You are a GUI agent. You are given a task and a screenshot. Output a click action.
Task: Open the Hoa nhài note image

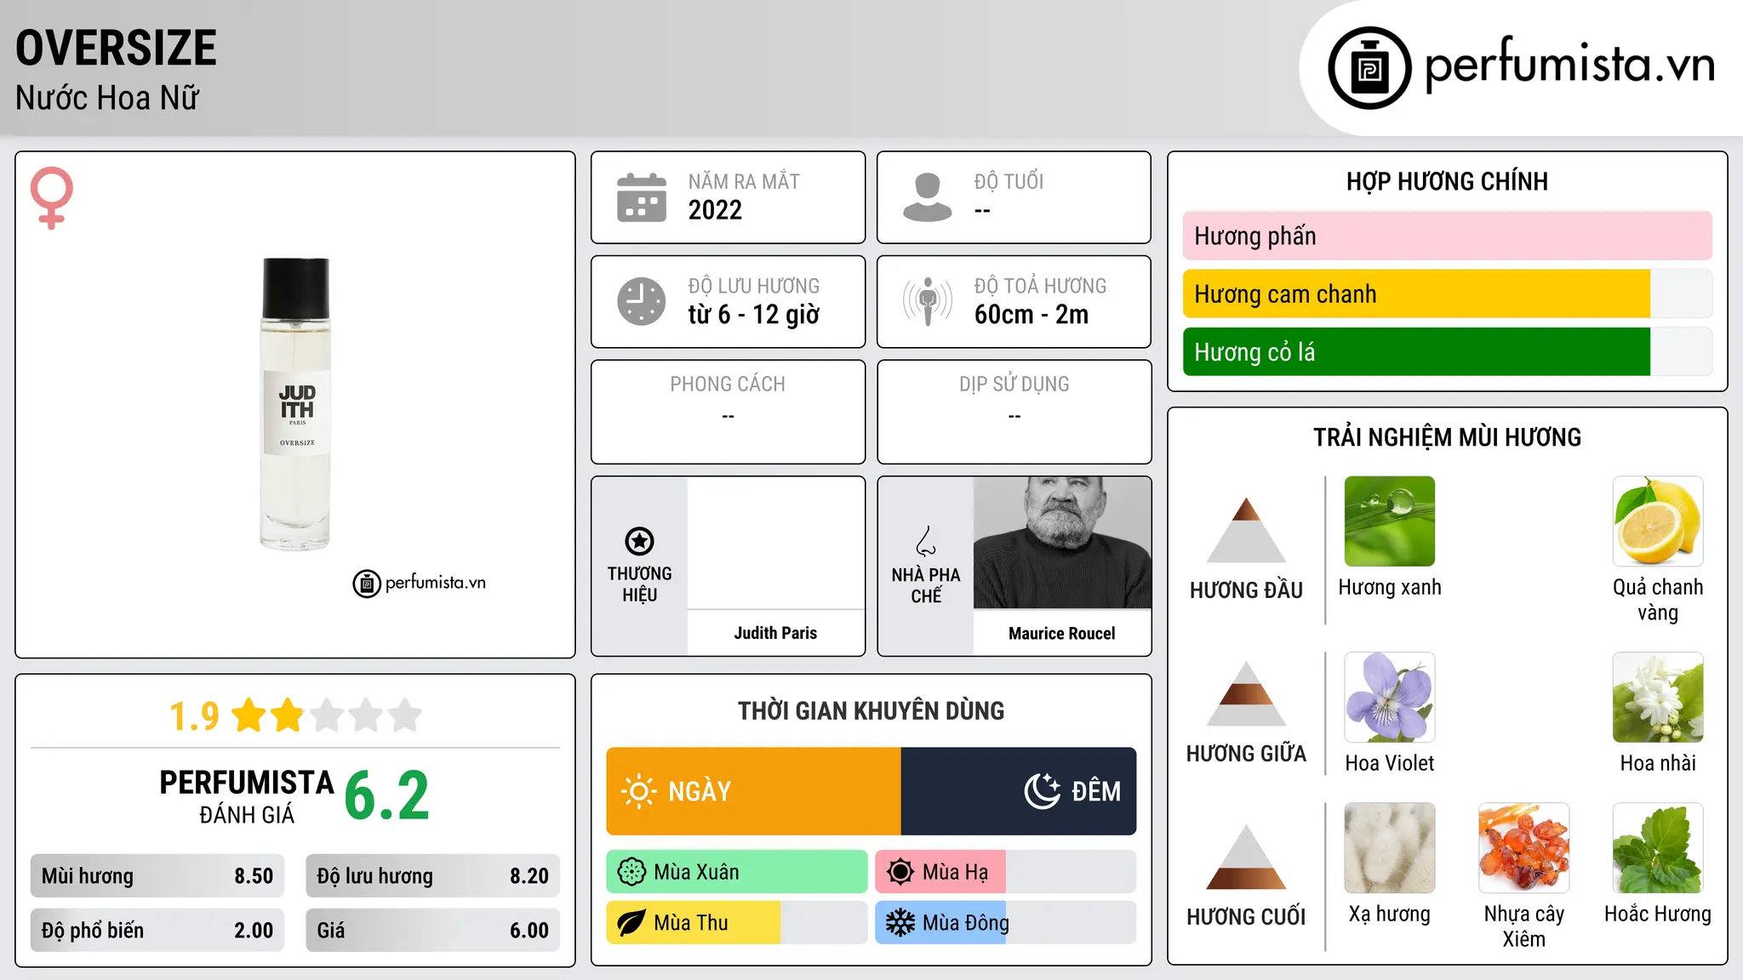[x=1658, y=698]
